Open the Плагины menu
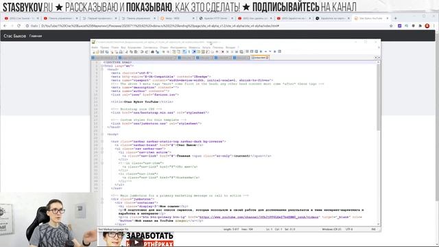This screenshot has width=439, height=247. (218, 47)
